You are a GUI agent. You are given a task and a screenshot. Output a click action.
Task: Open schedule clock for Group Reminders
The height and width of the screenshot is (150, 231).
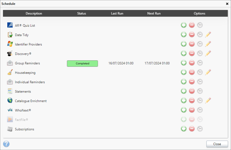[x=200, y=63]
